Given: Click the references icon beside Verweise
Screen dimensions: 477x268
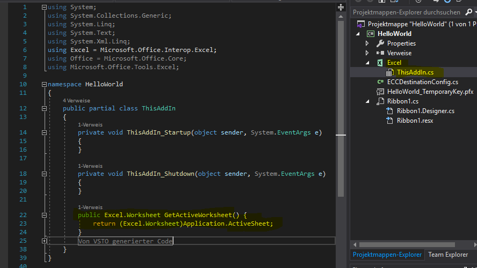Looking at the screenshot, I should point(380,53).
